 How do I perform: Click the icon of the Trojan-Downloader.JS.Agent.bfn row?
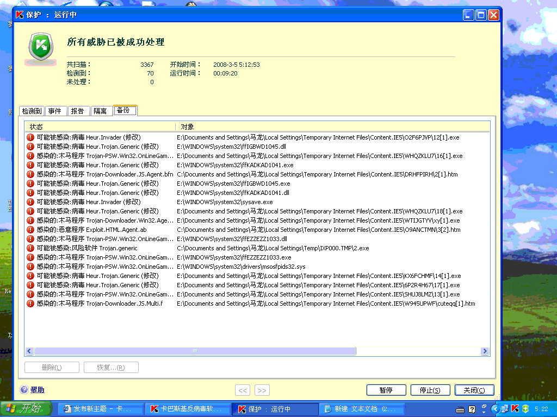click(30, 174)
